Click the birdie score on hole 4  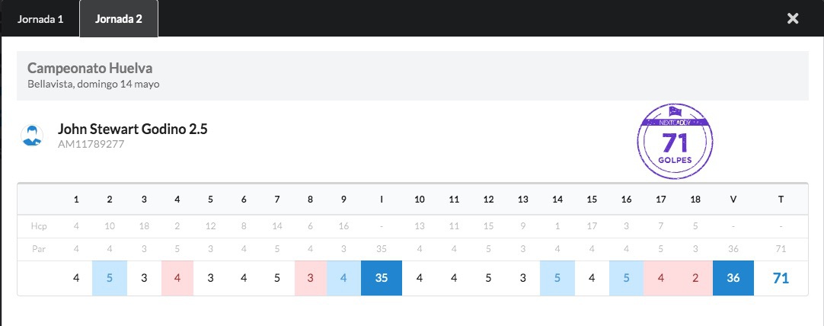[x=177, y=277]
